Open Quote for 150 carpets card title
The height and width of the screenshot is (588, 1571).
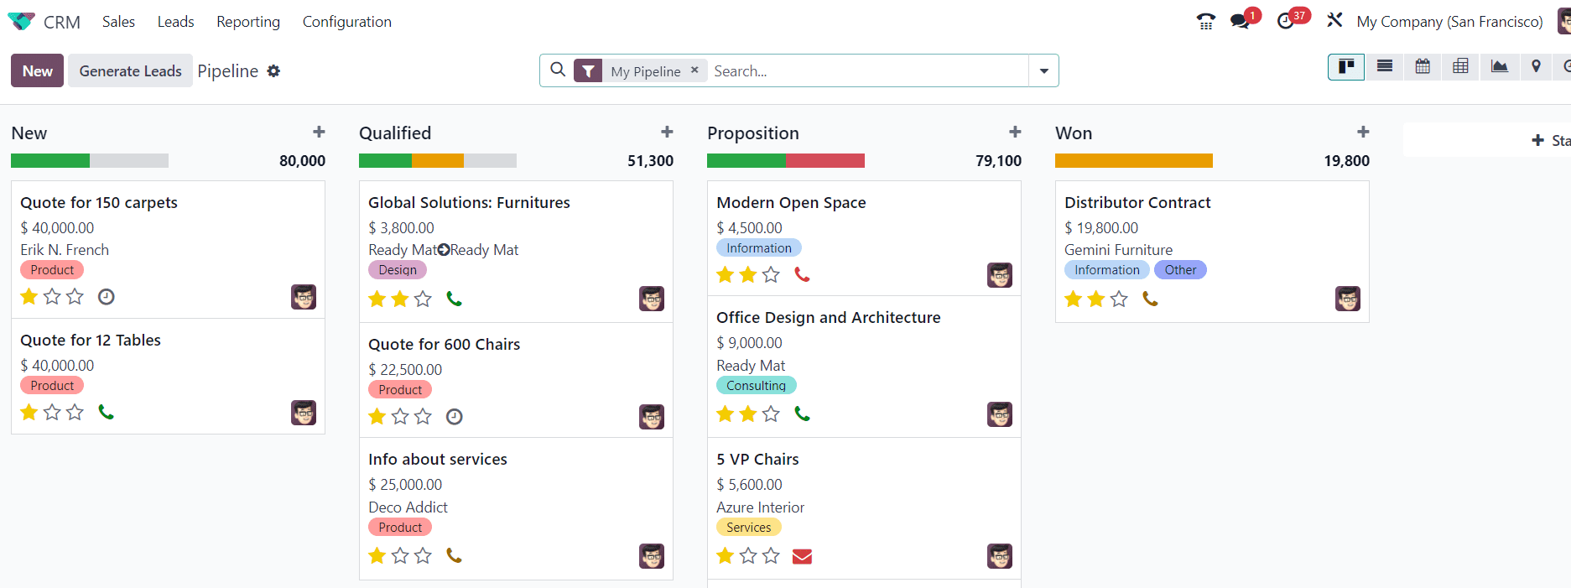(99, 202)
